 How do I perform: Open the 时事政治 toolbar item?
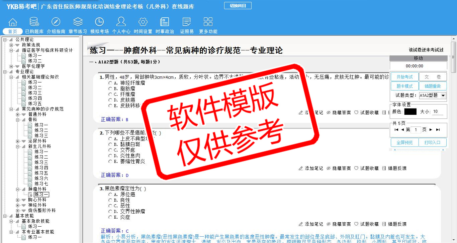(165, 22)
